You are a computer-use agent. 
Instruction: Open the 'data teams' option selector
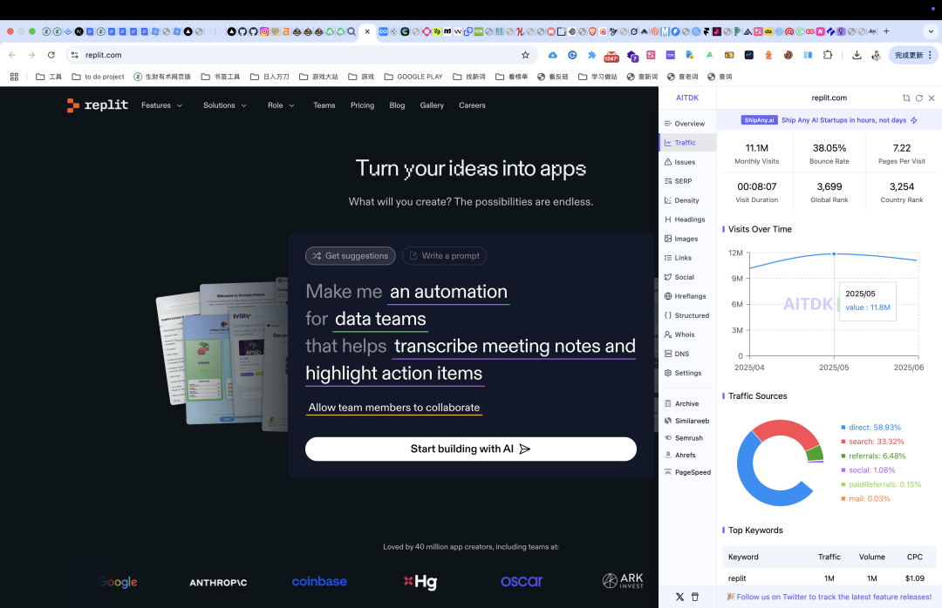pyautogui.click(x=380, y=320)
